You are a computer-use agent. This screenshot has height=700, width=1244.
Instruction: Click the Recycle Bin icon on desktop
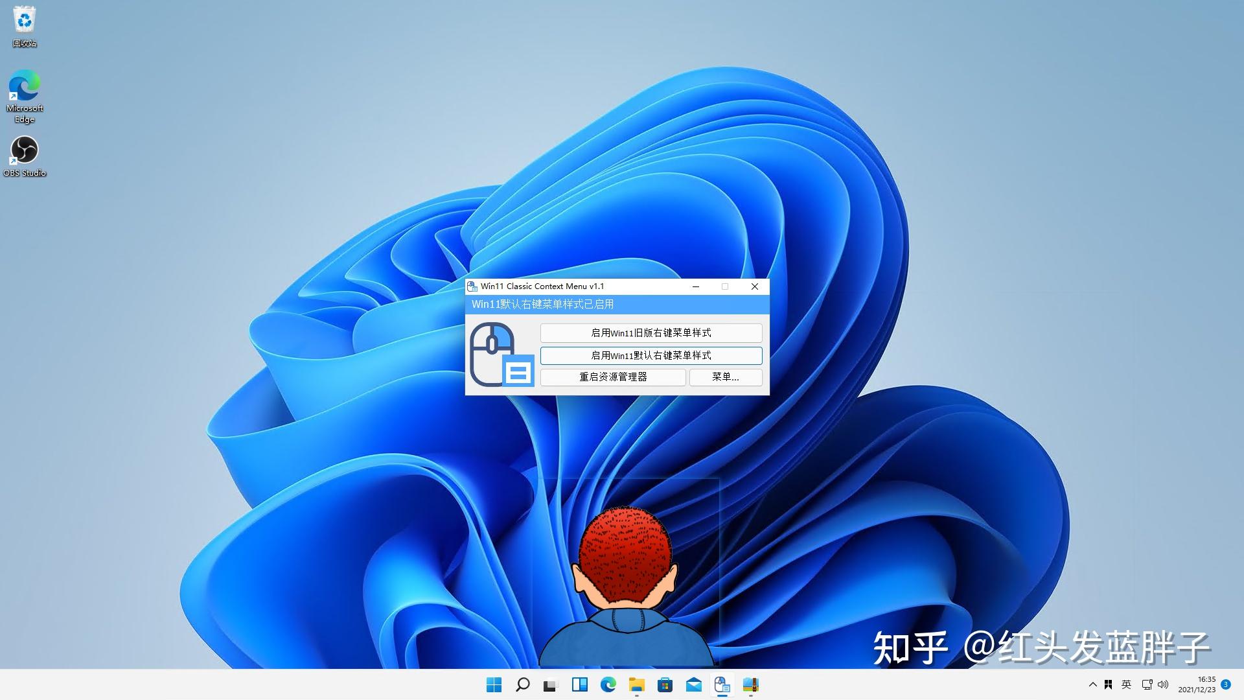tap(23, 21)
